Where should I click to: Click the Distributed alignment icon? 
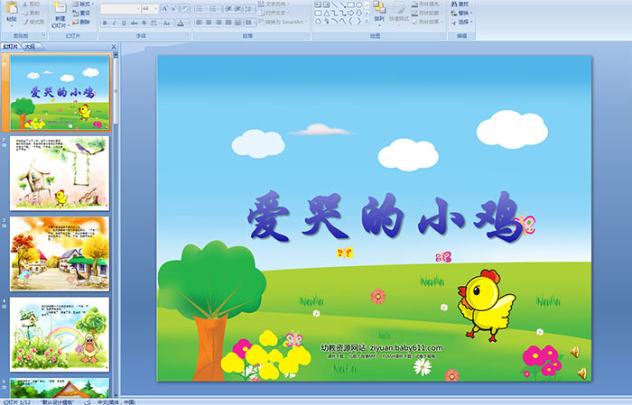pos(237,23)
